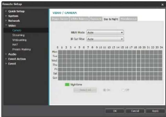Collapse the Video tree arrow
Image resolution: width=166 pixels, height=117 pixels.
(6, 25)
